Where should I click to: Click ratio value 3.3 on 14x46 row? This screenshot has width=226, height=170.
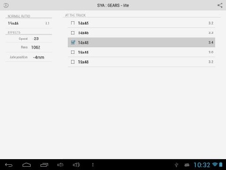coord(211,33)
